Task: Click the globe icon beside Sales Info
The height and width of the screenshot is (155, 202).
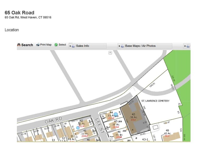Action: click(x=73, y=46)
